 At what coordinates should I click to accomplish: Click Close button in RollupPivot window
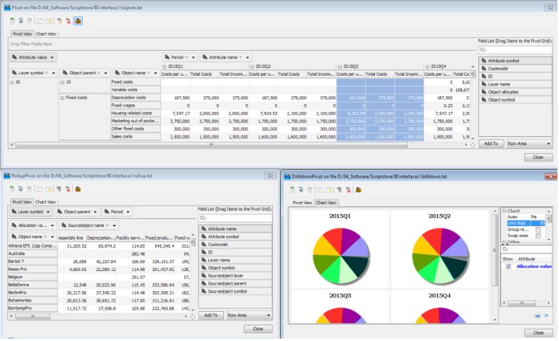[x=258, y=329]
